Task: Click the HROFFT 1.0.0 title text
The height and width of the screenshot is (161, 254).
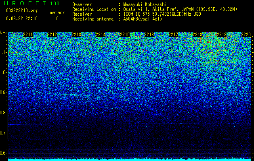Action: [x=32, y=3]
